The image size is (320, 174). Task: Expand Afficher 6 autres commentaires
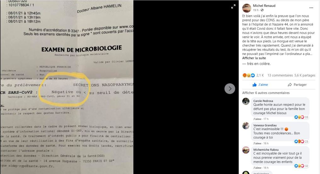pos(266,93)
